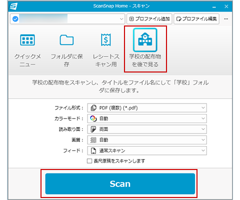
Task: Select the 学校の配布物を後で見る profile icon
Action: click(x=145, y=40)
